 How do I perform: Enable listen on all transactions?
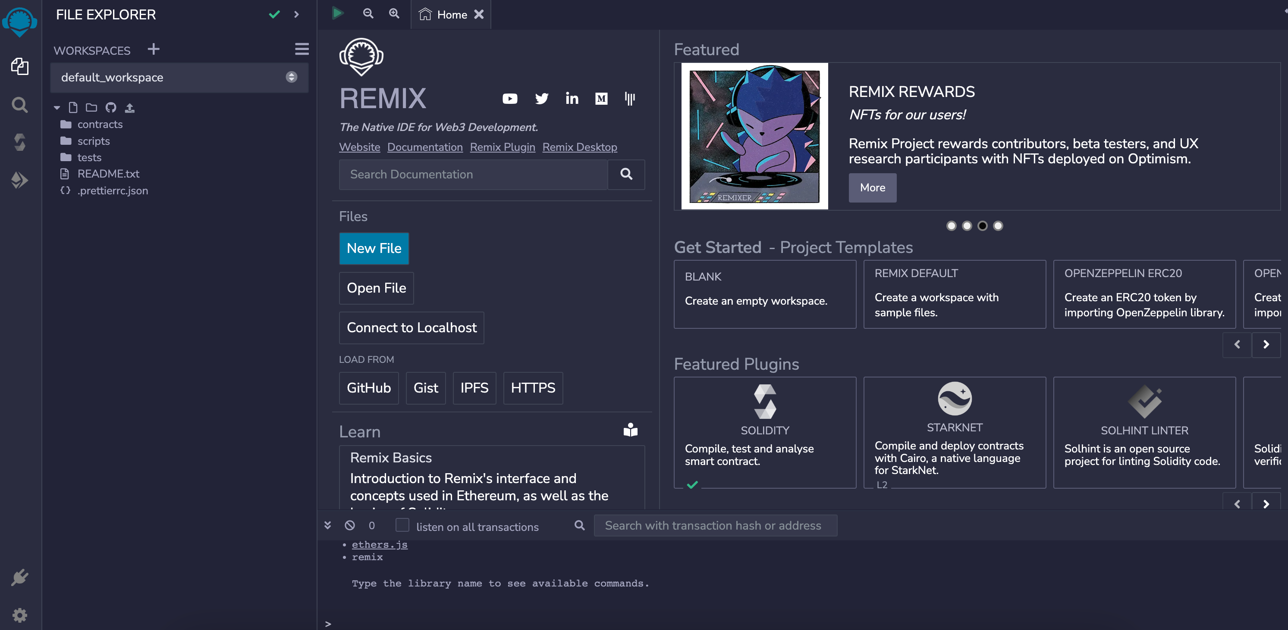pos(402,526)
